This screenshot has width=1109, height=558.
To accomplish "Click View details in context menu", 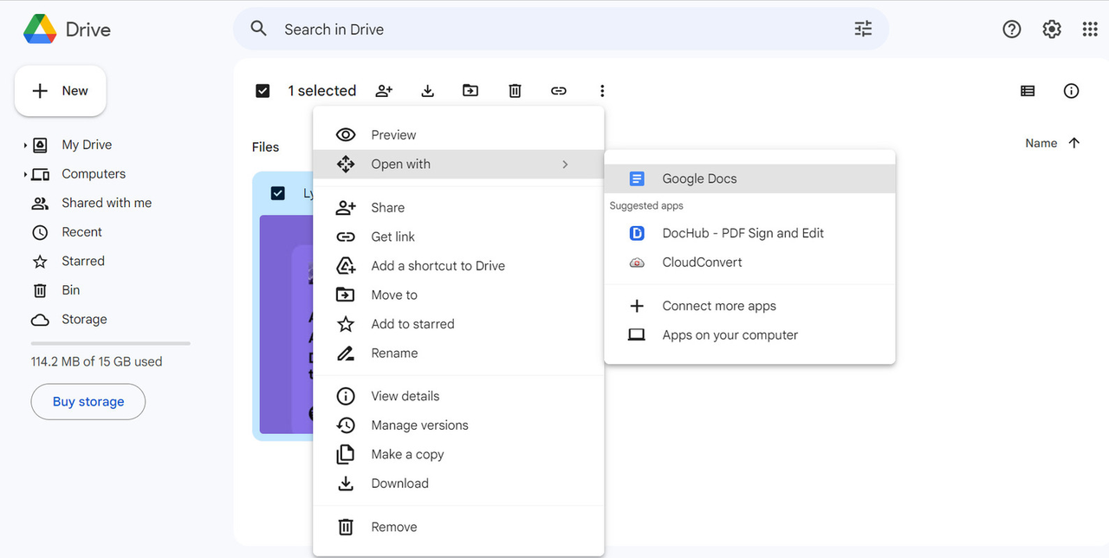I will click(458, 397).
